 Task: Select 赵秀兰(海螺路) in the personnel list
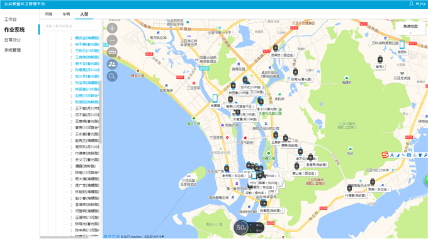tap(87, 141)
